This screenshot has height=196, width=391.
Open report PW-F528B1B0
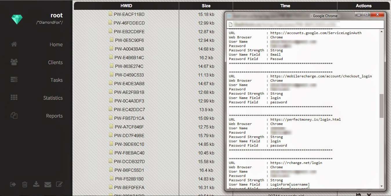coord(129,179)
